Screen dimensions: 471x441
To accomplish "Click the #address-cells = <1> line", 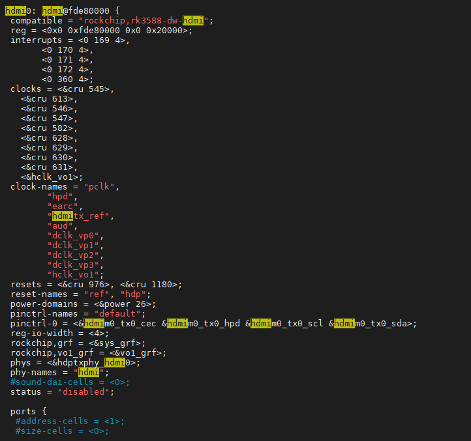I will [70, 421].
